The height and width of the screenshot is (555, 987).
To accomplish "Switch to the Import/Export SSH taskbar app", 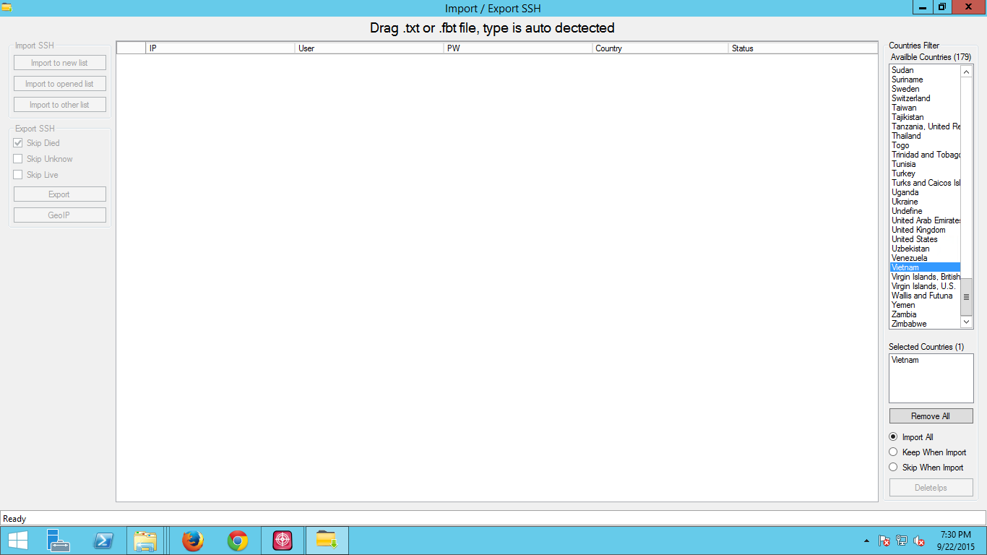I will tap(327, 541).
